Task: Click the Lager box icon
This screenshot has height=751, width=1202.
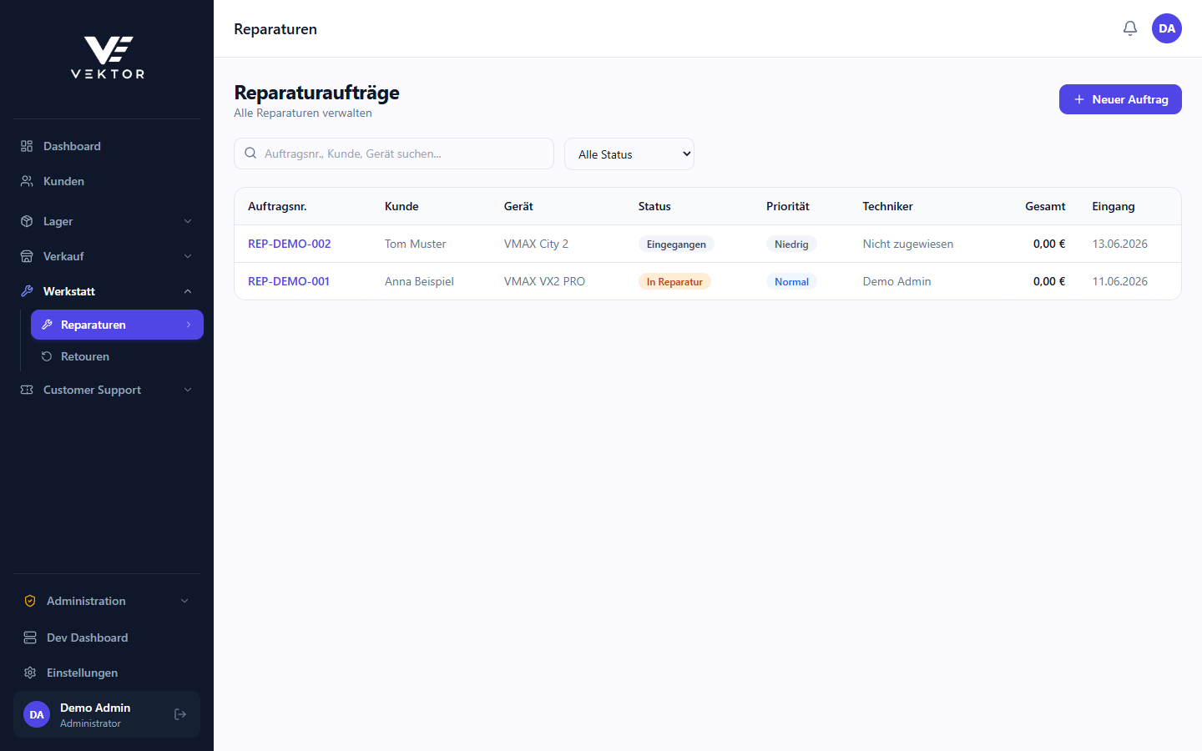Action: point(27,221)
